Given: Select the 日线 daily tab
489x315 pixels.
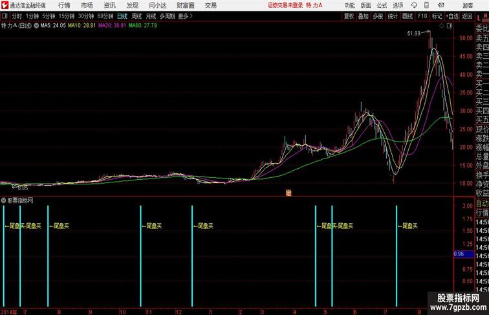Looking at the screenshot, I should point(122,16).
